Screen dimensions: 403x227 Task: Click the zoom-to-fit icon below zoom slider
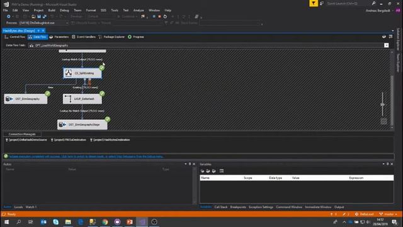[383, 122]
